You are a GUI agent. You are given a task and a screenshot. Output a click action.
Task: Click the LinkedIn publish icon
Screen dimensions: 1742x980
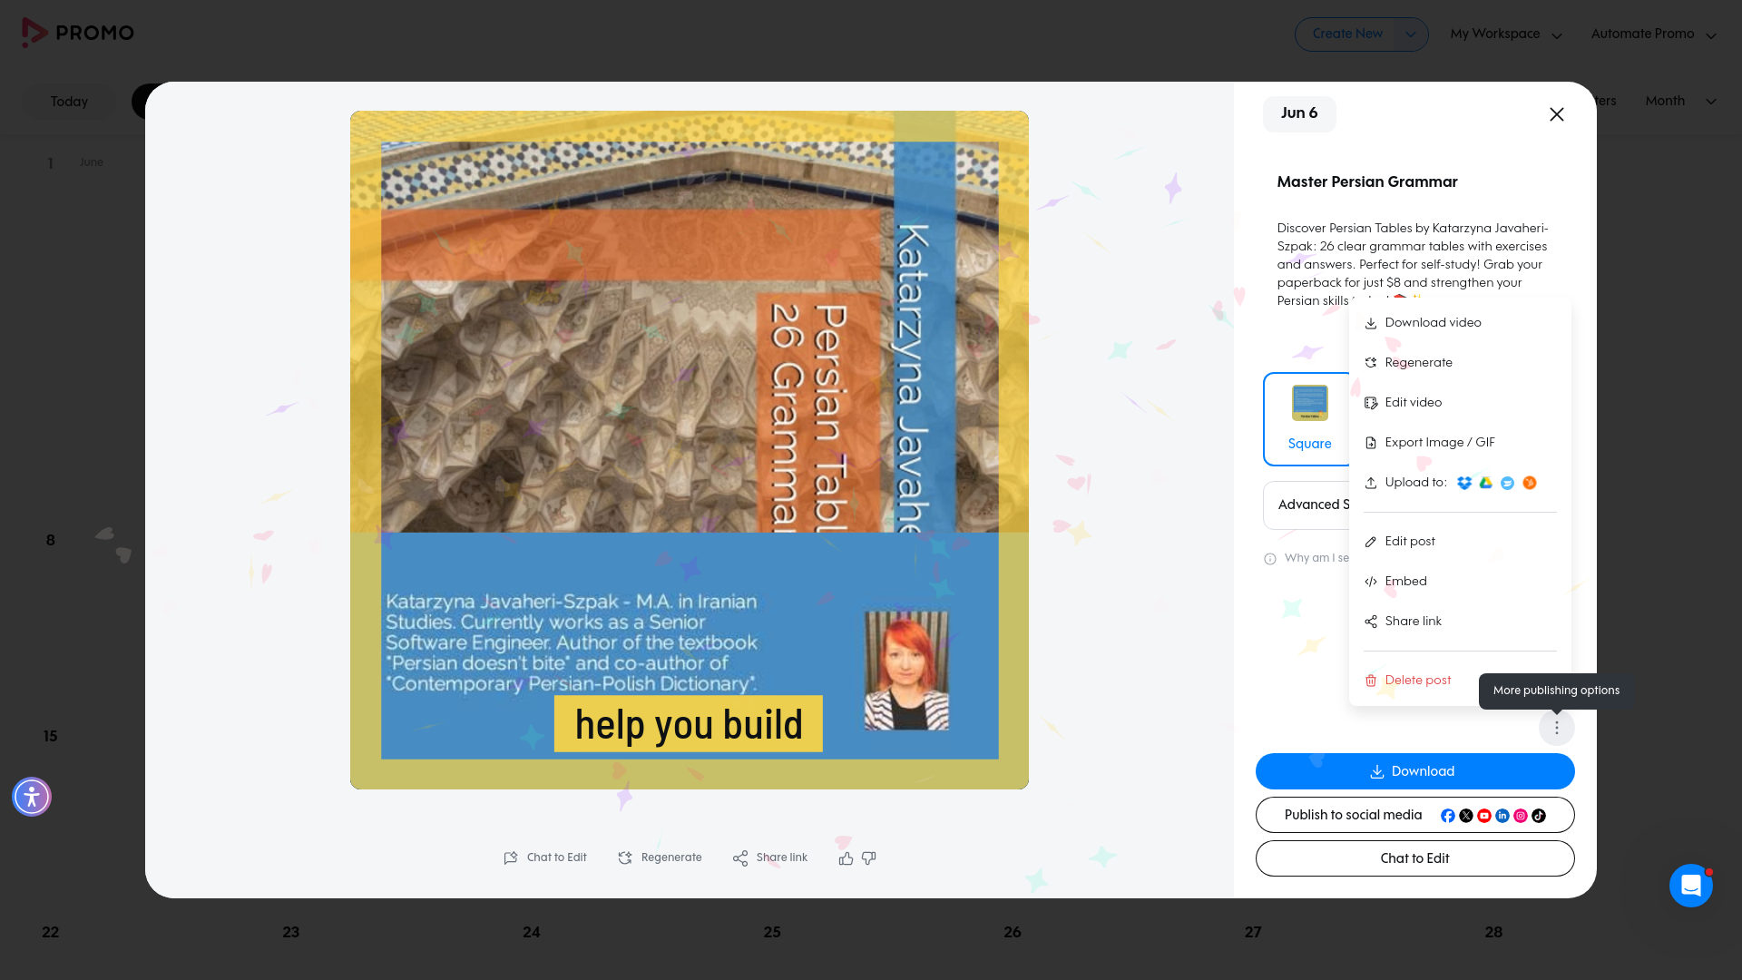(x=1502, y=816)
